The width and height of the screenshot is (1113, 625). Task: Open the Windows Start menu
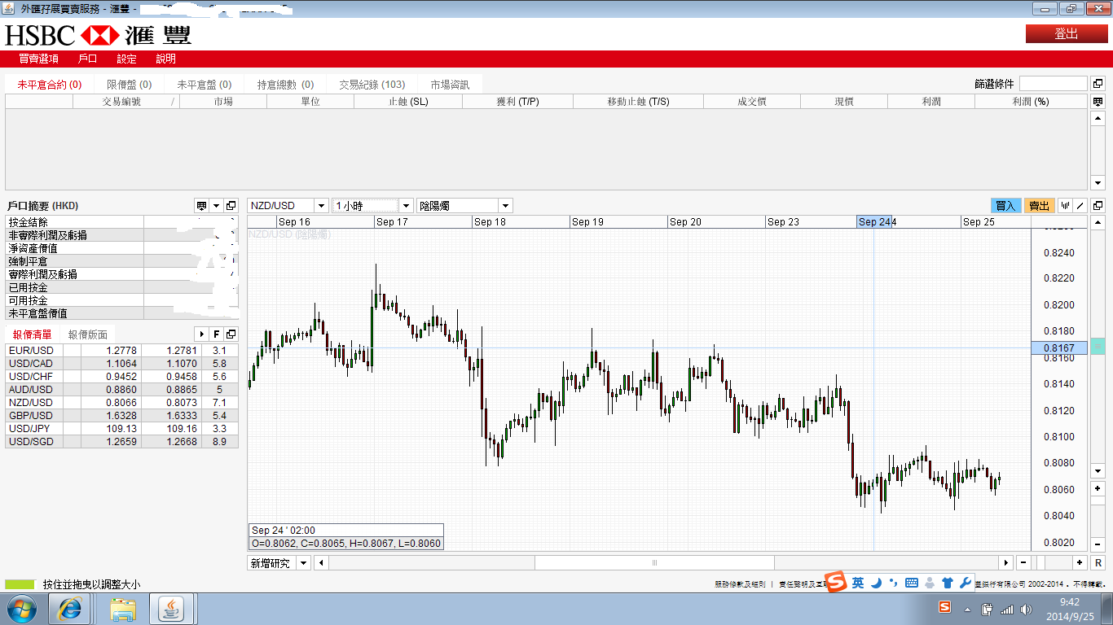21,609
